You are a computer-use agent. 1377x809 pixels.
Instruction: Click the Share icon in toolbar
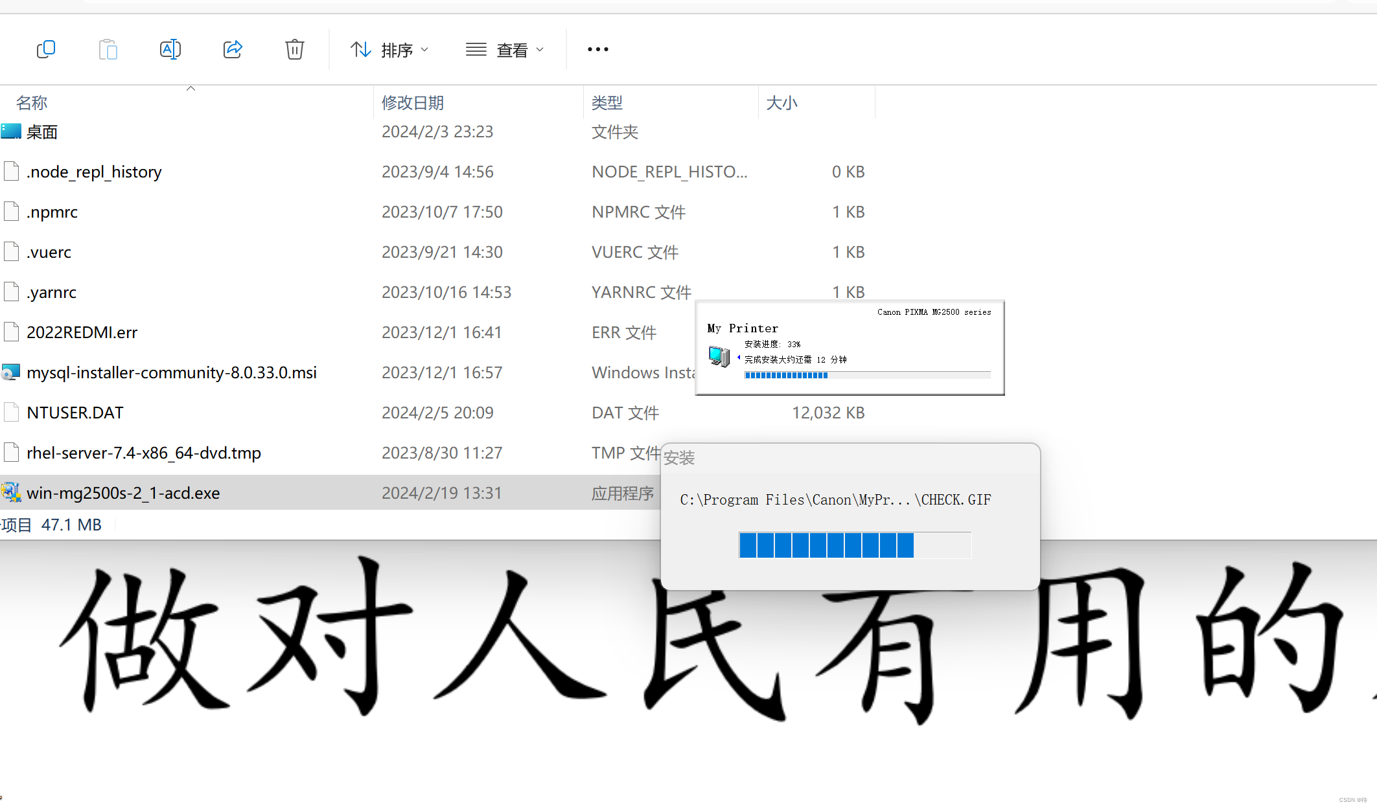[233, 49]
